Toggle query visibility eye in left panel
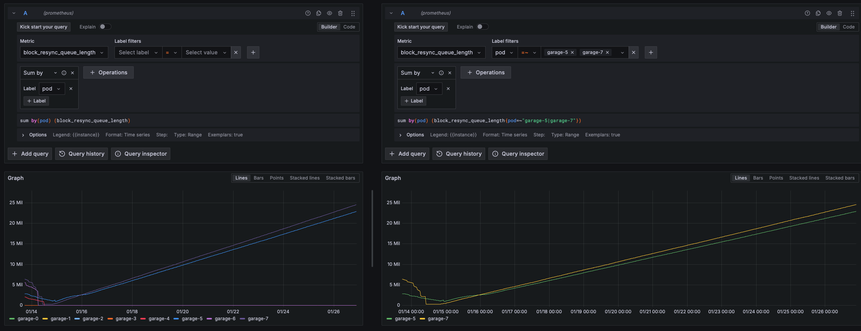861x331 pixels. (x=330, y=13)
